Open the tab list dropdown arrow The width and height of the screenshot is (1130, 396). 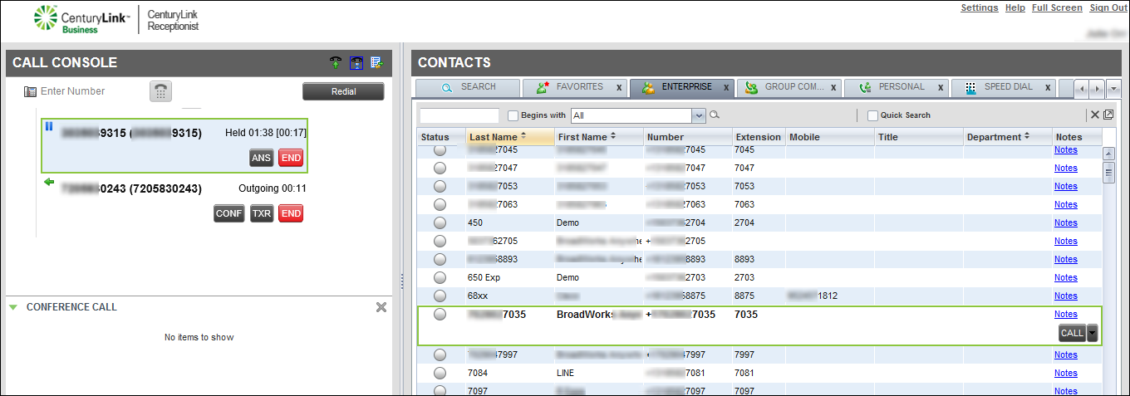[x=1114, y=88]
